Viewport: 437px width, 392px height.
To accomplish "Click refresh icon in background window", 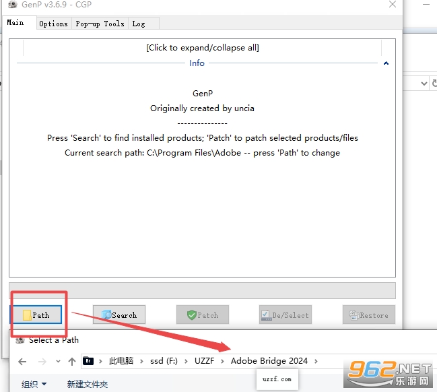I will point(434,83).
